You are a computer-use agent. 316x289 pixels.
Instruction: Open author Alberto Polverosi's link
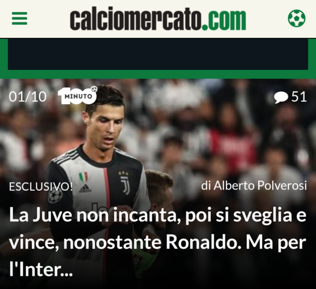(x=254, y=185)
